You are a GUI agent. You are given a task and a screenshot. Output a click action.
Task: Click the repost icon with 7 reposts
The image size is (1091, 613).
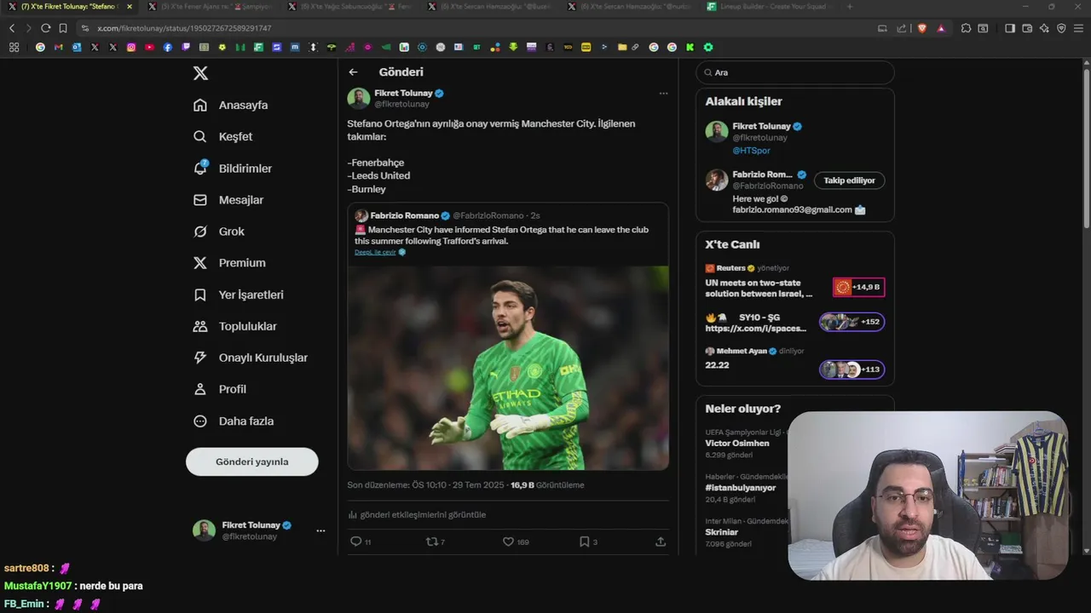pos(431,541)
